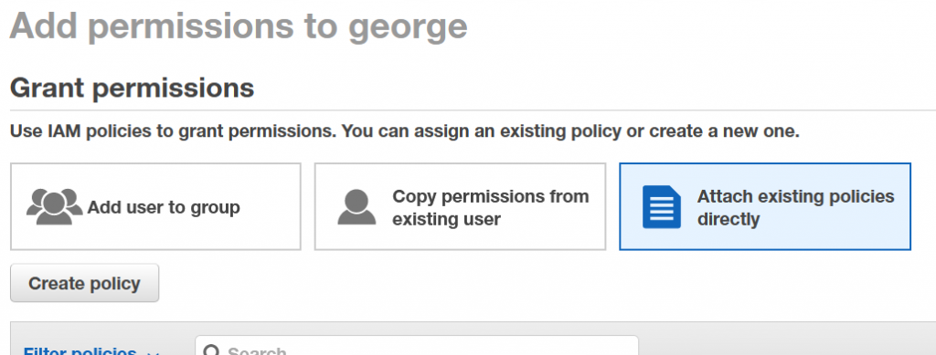Click the IAM policies description sentence
The height and width of the screenshot is (355, 936).
(405, 131)
